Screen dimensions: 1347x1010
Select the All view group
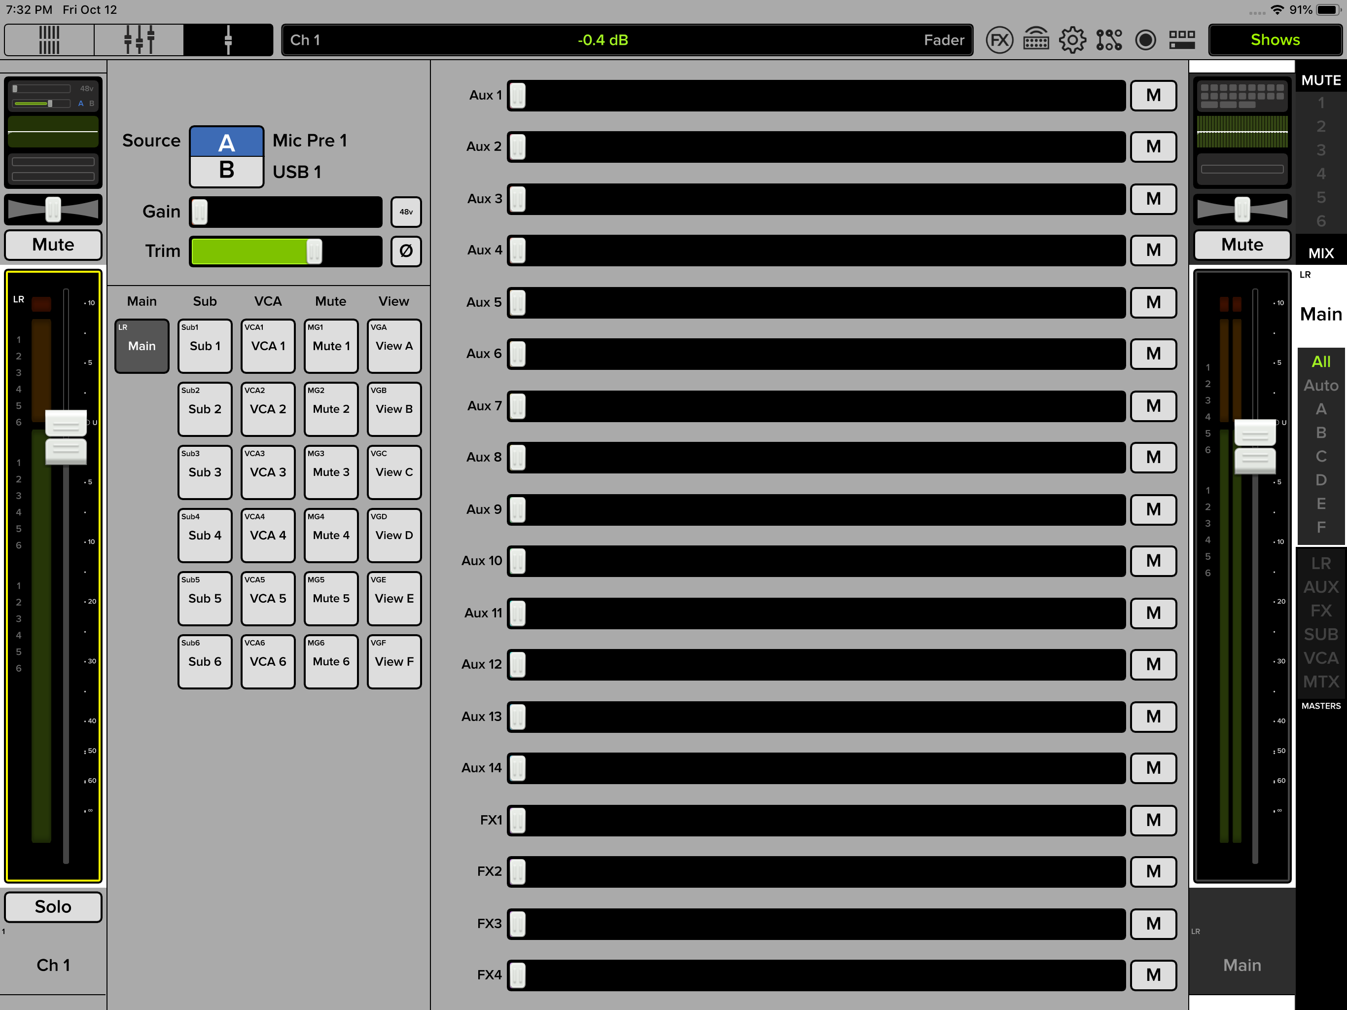pos(1320,362)
